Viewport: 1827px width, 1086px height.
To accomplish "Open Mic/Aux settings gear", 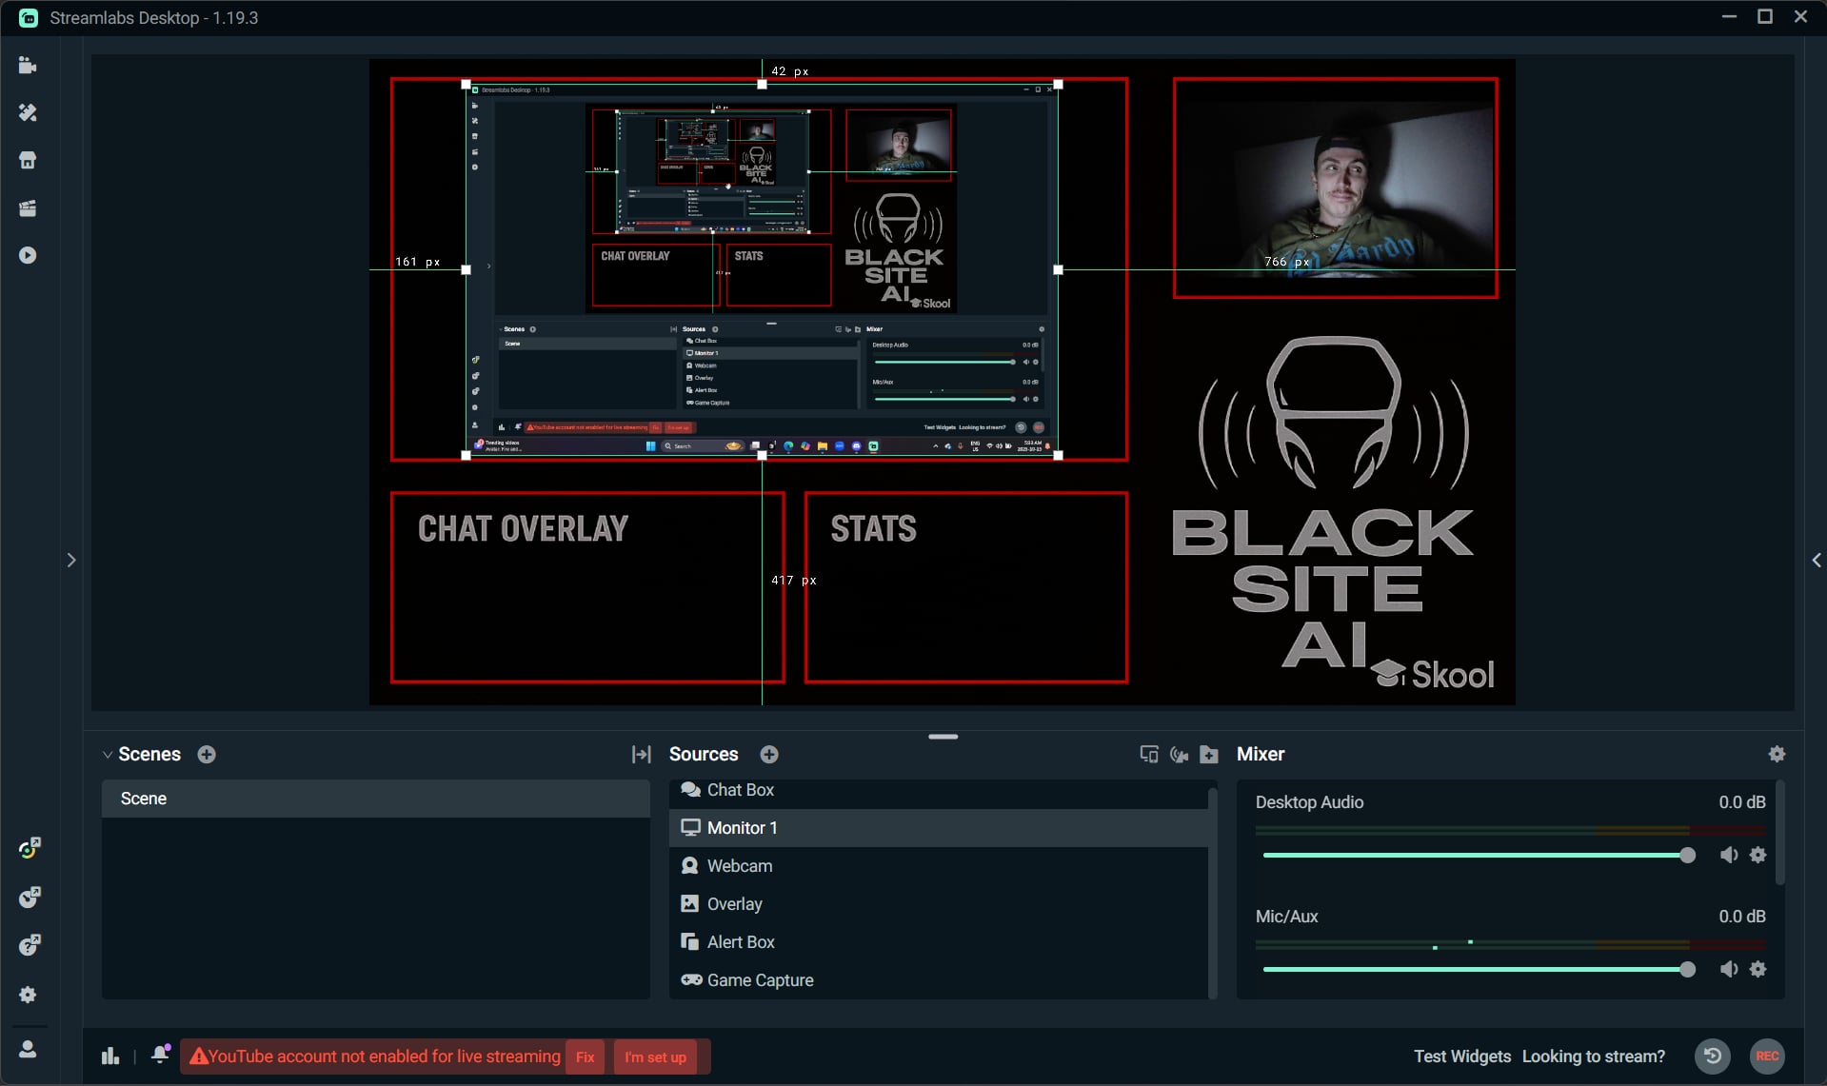I will pos(1758,969).
